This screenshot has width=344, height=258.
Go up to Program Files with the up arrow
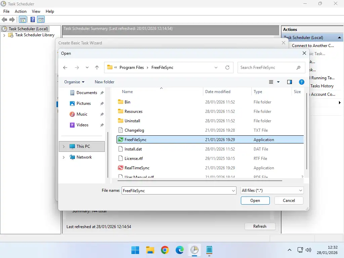97,68
